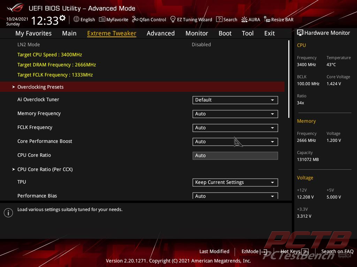The width and height of the screenshot is (357, 267).
Task: Click MyFavorite text in top bar
Action: [117, 20]
